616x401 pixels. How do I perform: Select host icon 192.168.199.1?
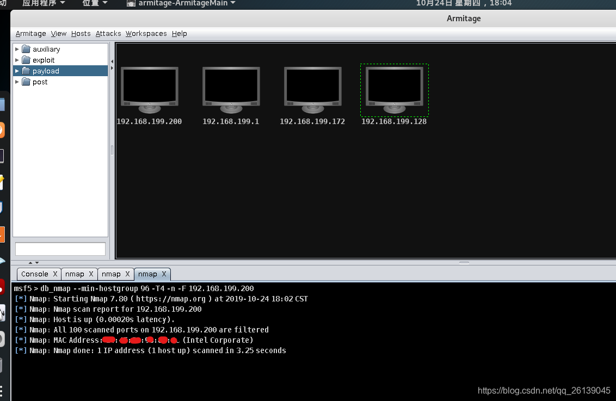point(231,90)
